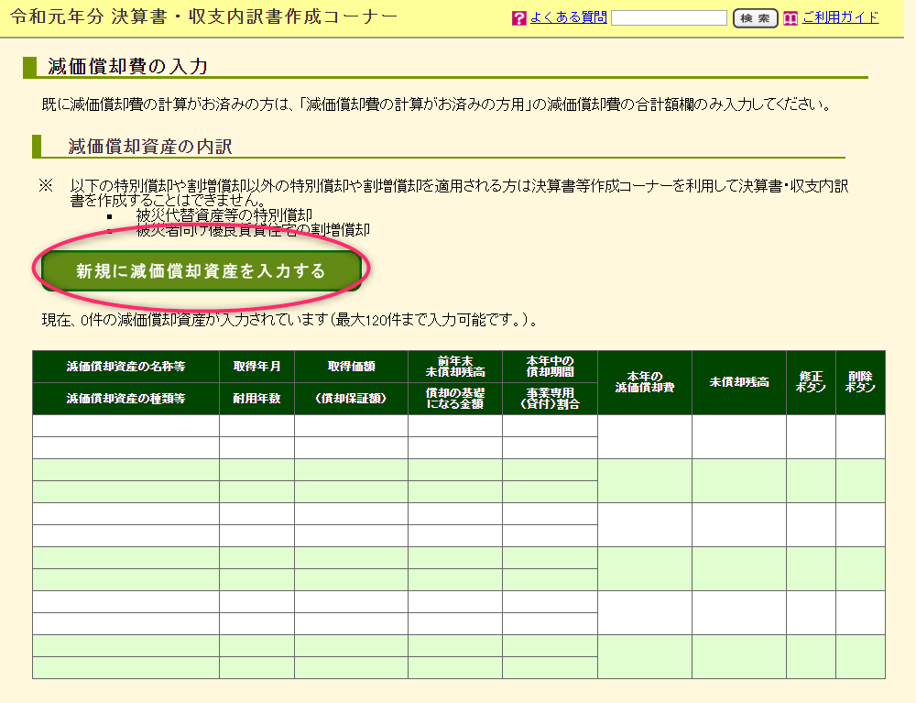Image resolution: width=916 pixels, height=703 pixels.
Task: Click the 取得価額 column header
Action: [x=351, y=367]
